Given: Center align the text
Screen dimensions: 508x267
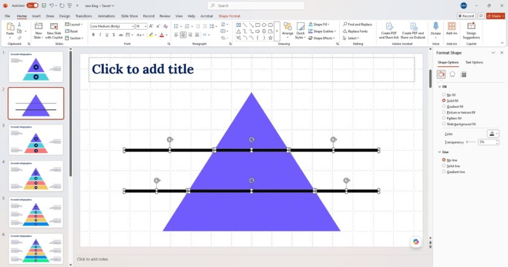Looking at the screenshot, I should 183,35.
